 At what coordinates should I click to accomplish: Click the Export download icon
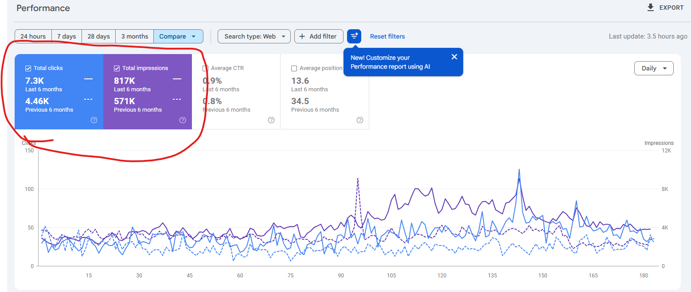(651, 8)
